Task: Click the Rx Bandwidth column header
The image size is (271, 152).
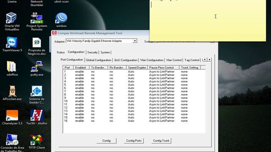Action: pyautogui.click(x=117, y=68)
